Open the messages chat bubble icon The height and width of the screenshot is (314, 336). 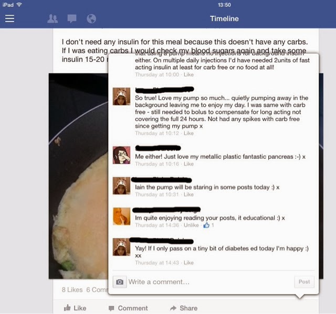point(72,19)
